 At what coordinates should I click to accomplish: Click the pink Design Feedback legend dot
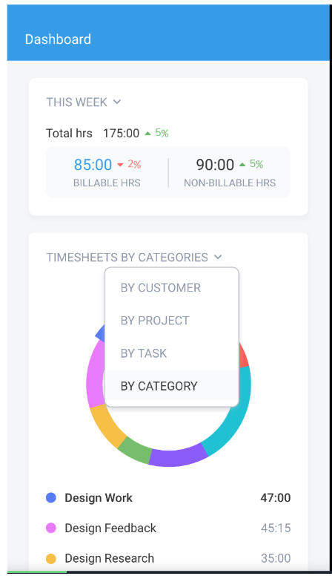pyautogui.click(x=51, y=528)
